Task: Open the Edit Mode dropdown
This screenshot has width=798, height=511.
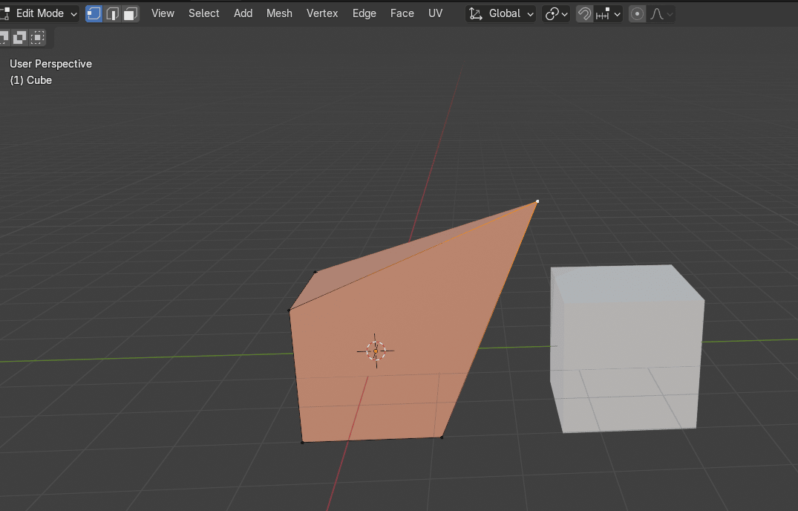Action: pyautogui.click(x=40, y=13)
